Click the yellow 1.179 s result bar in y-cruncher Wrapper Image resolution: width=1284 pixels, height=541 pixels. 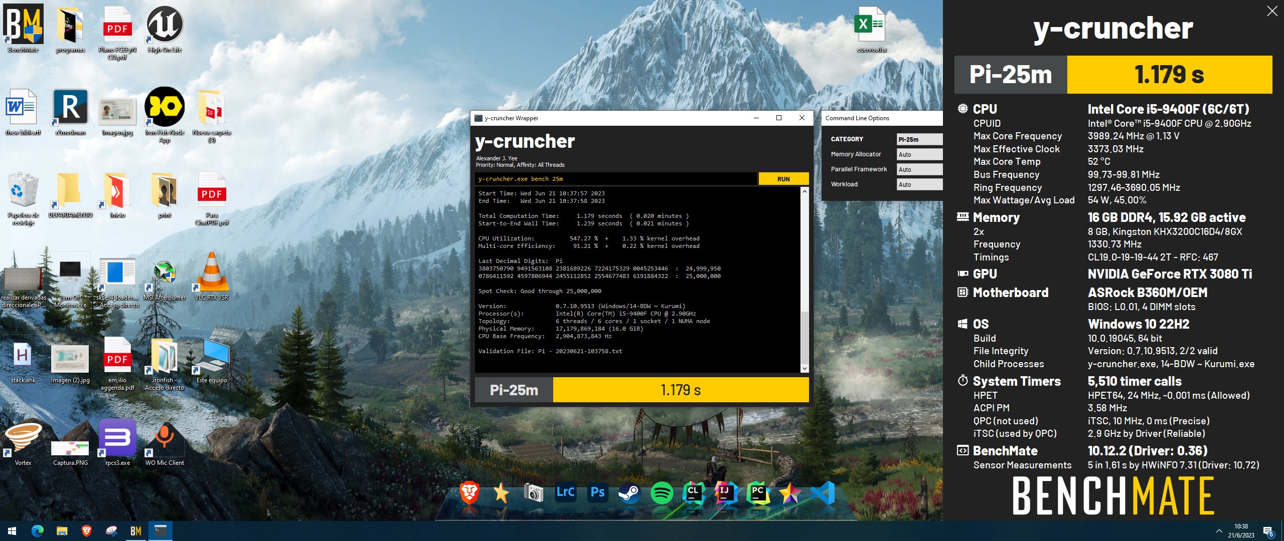[681, 390]
